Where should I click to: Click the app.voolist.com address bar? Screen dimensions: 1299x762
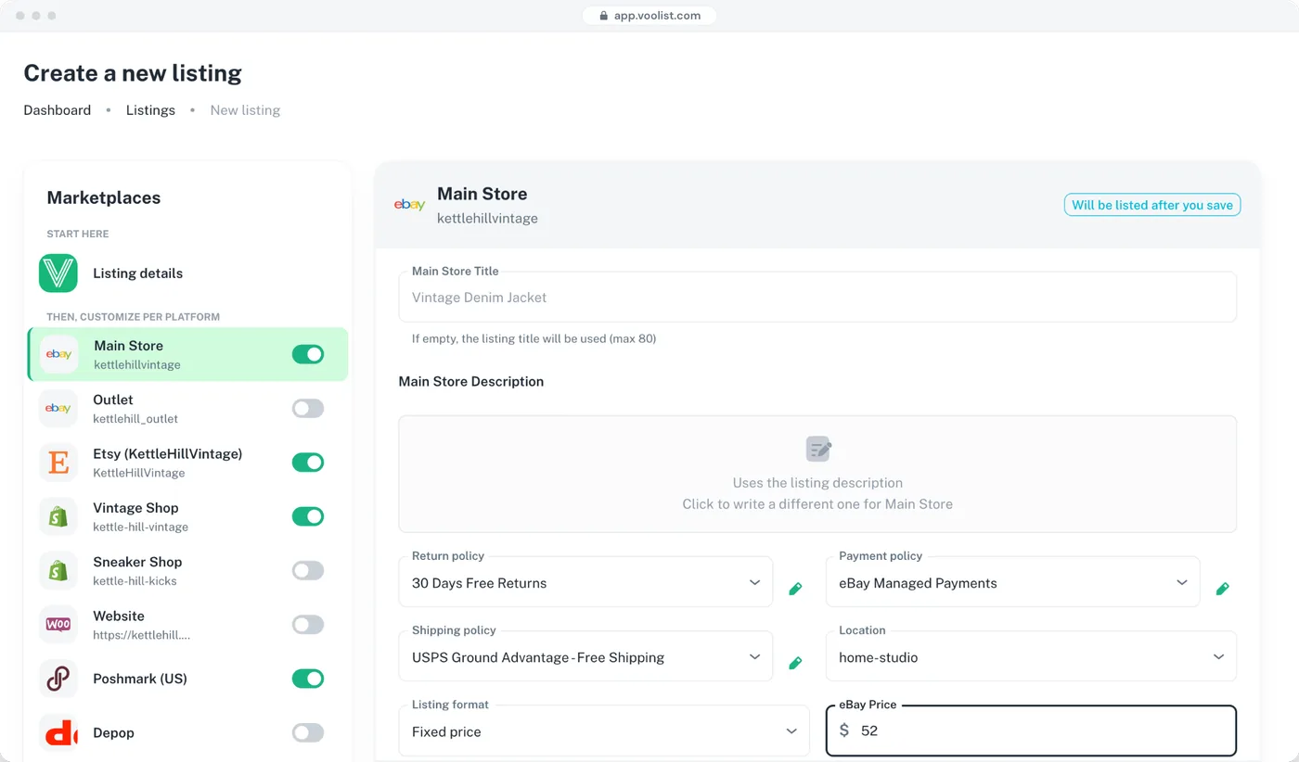coord(649,16)
